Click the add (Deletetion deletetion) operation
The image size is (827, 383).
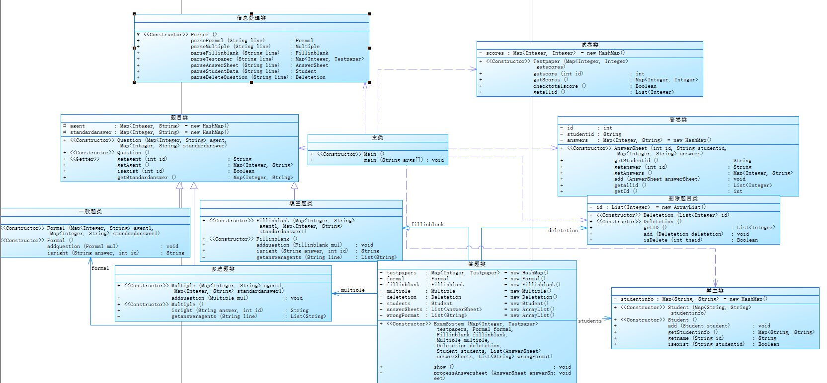pos(683,234)
